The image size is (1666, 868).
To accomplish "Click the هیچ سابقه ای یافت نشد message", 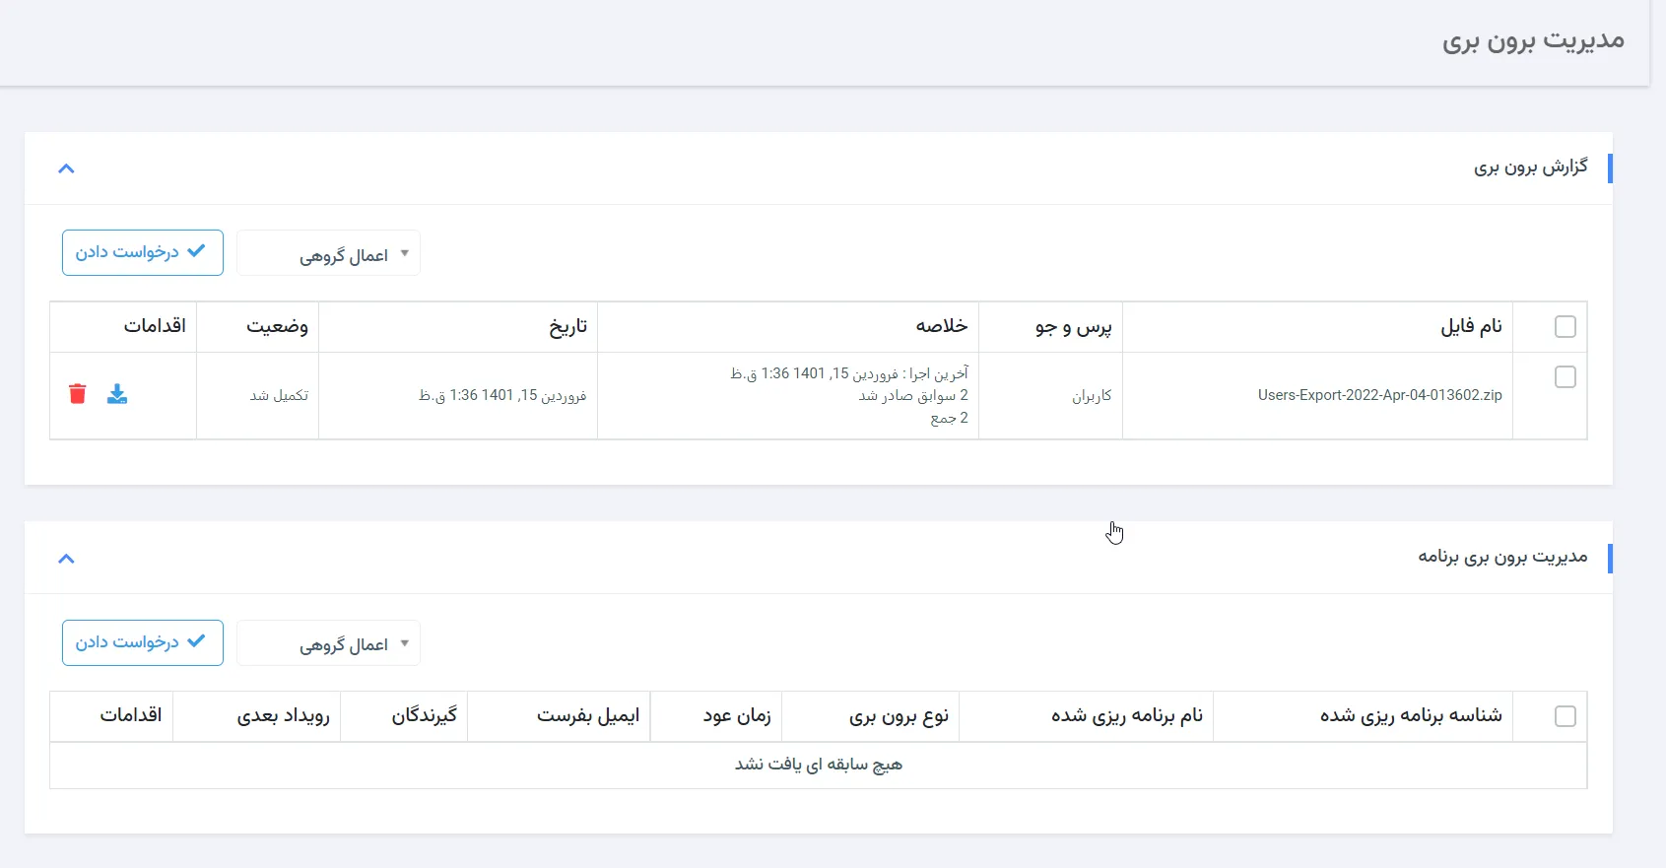I will pyautogui.click(x=819, y=765).
